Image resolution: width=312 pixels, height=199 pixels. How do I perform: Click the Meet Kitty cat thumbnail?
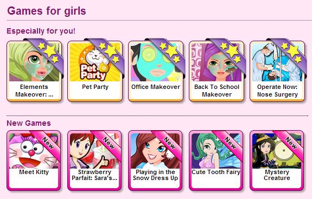[34, 151]
